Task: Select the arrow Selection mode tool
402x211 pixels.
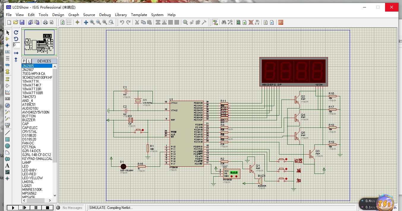Action: coord(7,32)
